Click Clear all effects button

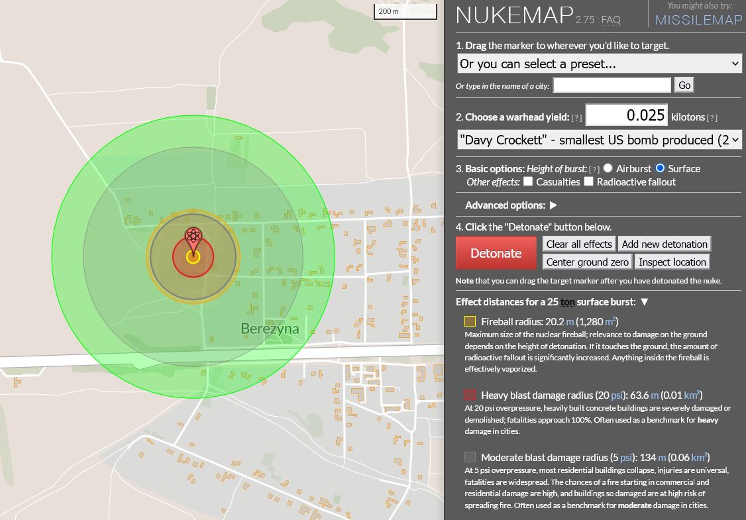tap(579, 244)
